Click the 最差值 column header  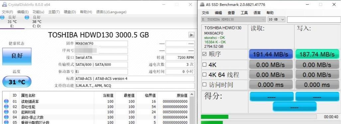pyautogui.click(x=129, y=96)
